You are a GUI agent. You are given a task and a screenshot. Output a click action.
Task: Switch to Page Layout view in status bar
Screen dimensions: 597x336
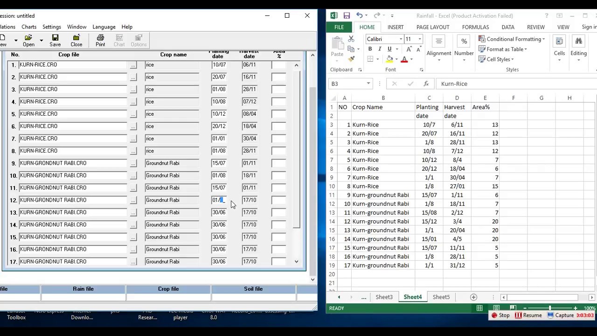coord(496,308)
